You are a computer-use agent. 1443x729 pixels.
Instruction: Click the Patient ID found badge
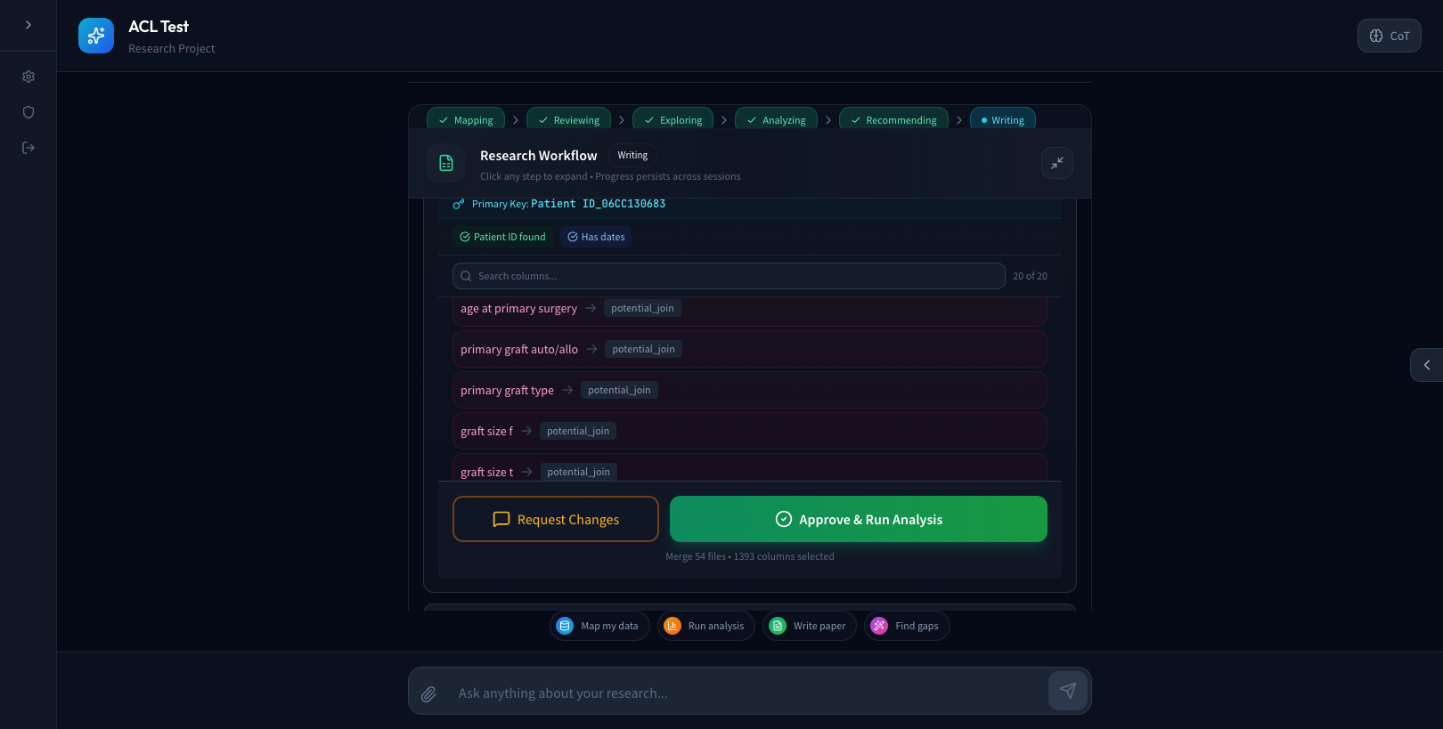pyautogui.click(x=502, y=237)
